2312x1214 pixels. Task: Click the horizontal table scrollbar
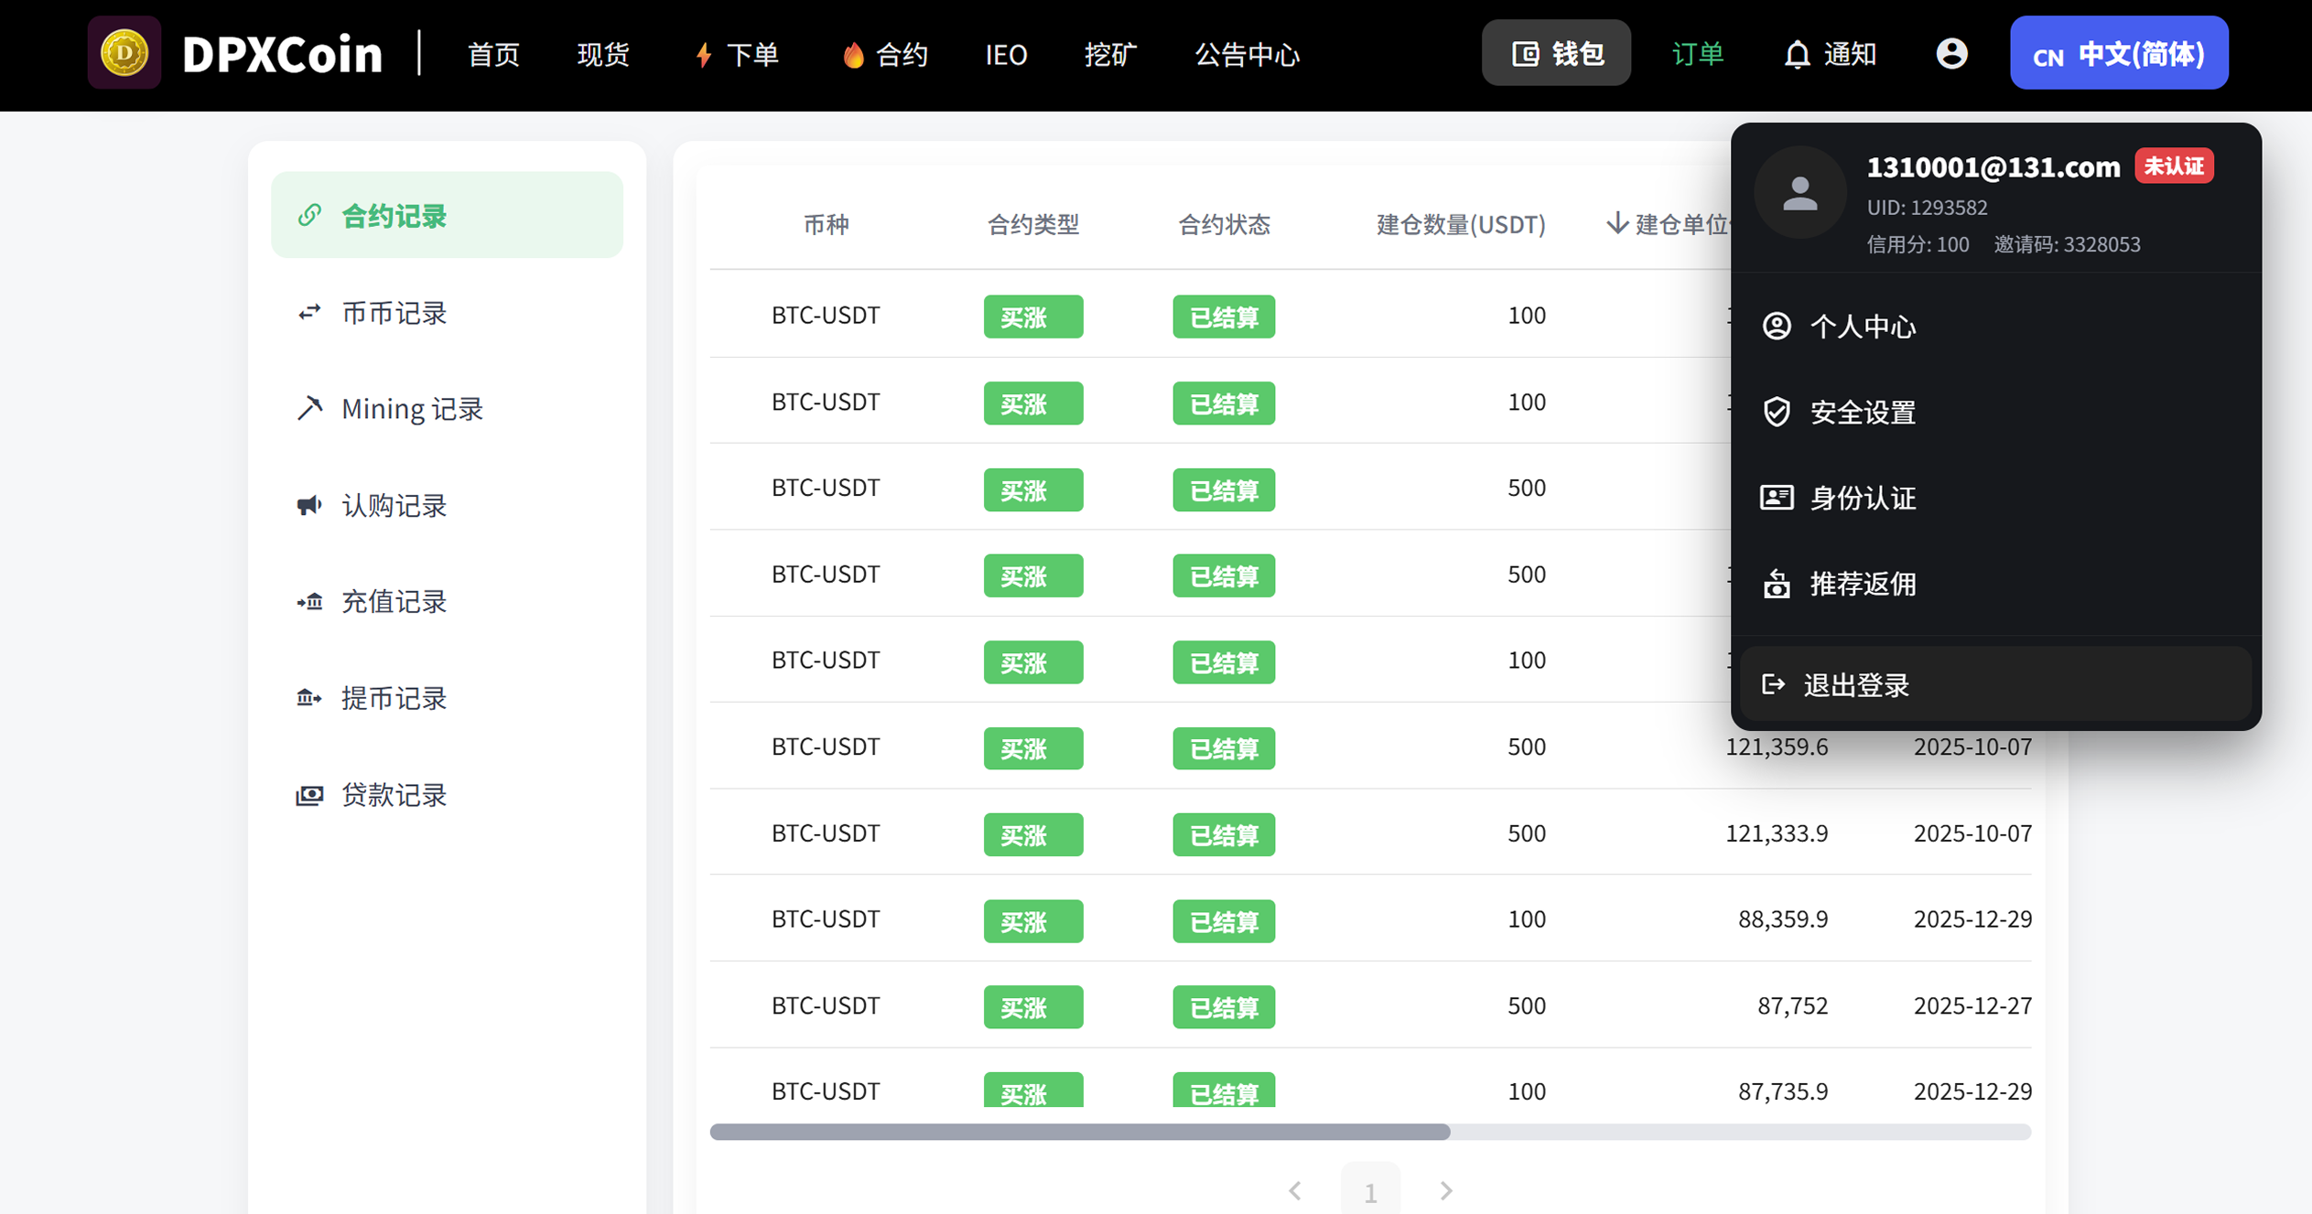click(x=1080, y=1132)
